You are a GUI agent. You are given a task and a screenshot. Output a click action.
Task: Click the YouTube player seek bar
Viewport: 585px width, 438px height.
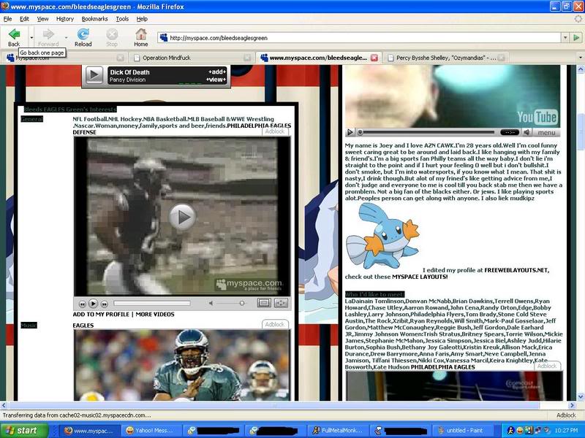(x=426, y=132)
